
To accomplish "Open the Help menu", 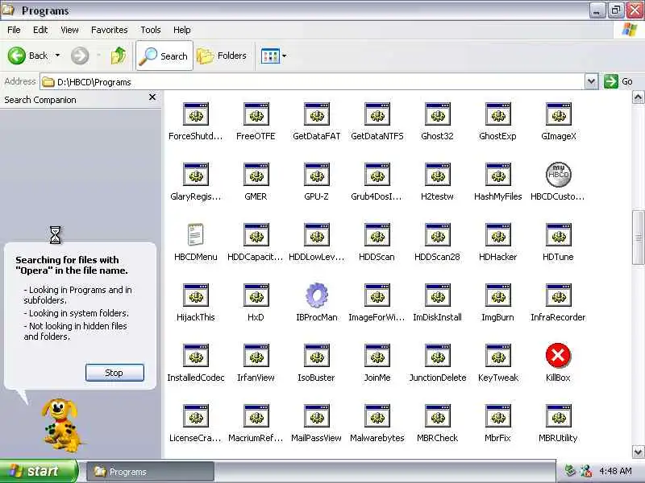I will (182, 30).
